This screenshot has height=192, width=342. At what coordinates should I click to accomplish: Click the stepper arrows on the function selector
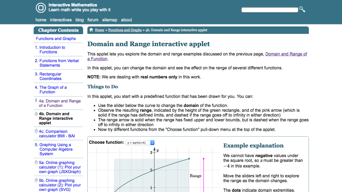click(x=152, y=142)
